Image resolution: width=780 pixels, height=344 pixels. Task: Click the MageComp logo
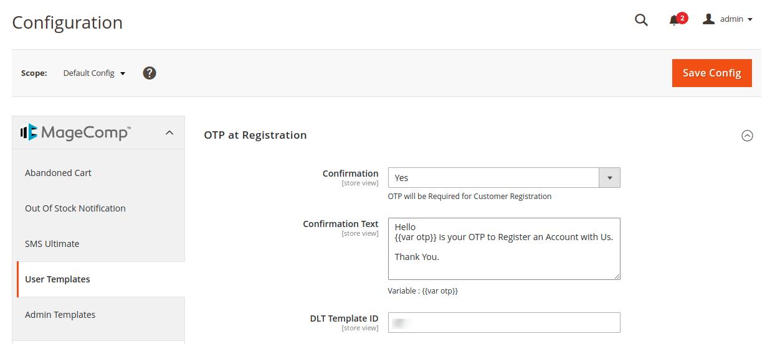point(75,132)
